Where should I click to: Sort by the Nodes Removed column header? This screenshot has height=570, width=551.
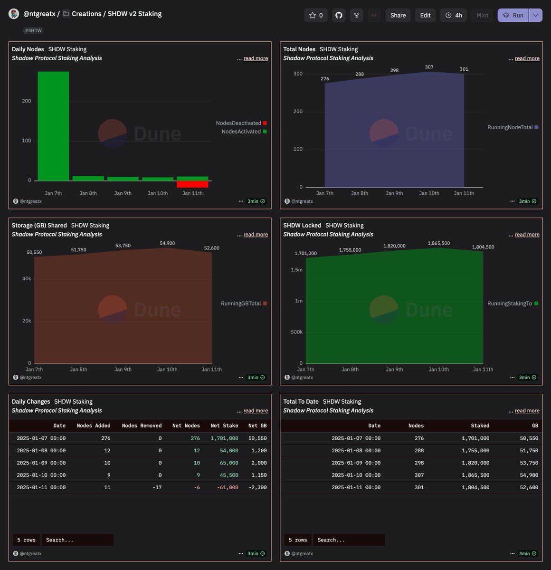(x=142, y=426)
